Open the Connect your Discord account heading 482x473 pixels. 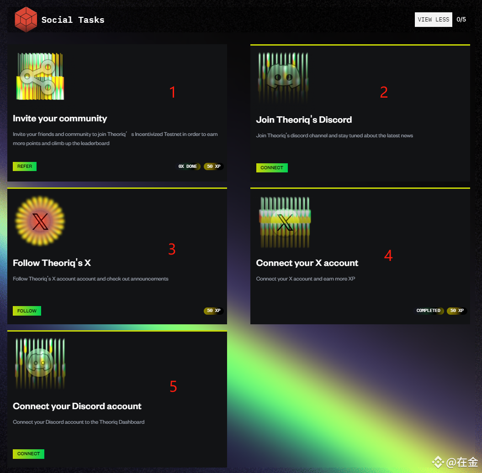[77, 406]
